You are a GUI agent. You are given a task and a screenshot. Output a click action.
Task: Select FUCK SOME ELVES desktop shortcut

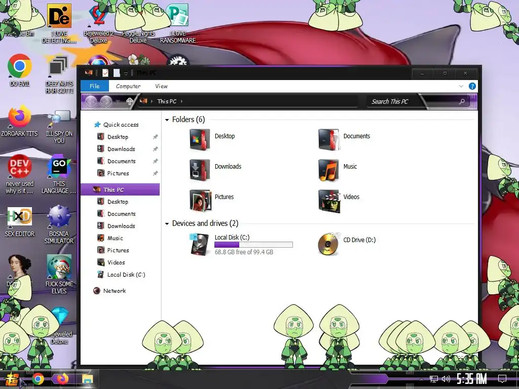pyautogui.click(x=59, y=274)
